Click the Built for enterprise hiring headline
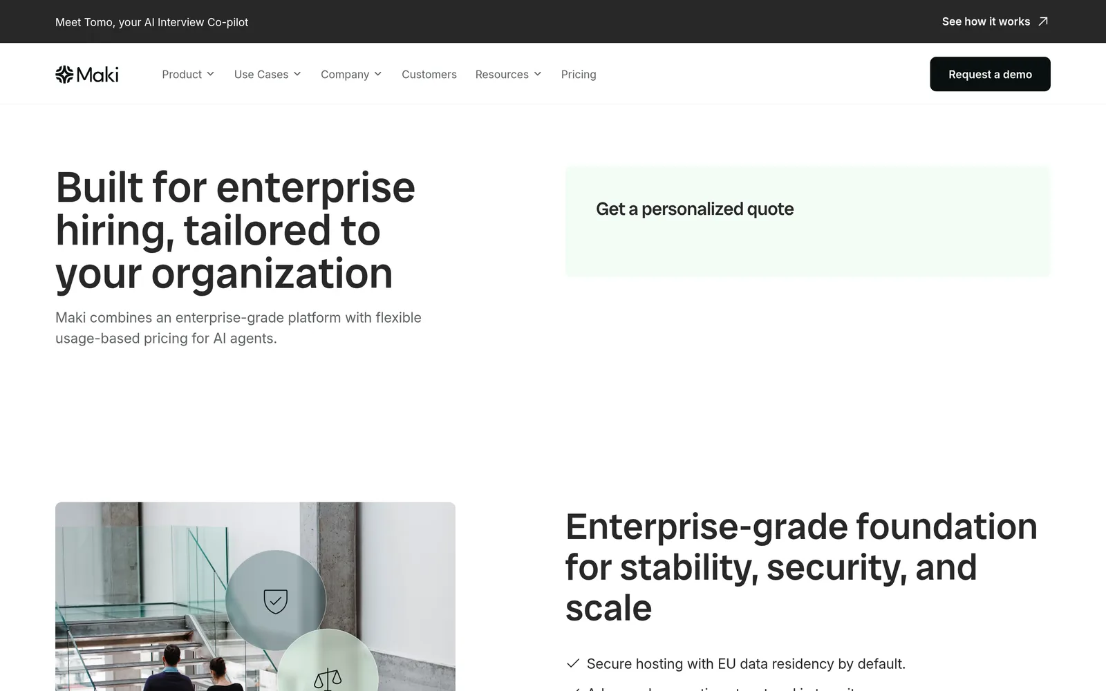The image size is (1106, 691). click(x=236, y=230)
